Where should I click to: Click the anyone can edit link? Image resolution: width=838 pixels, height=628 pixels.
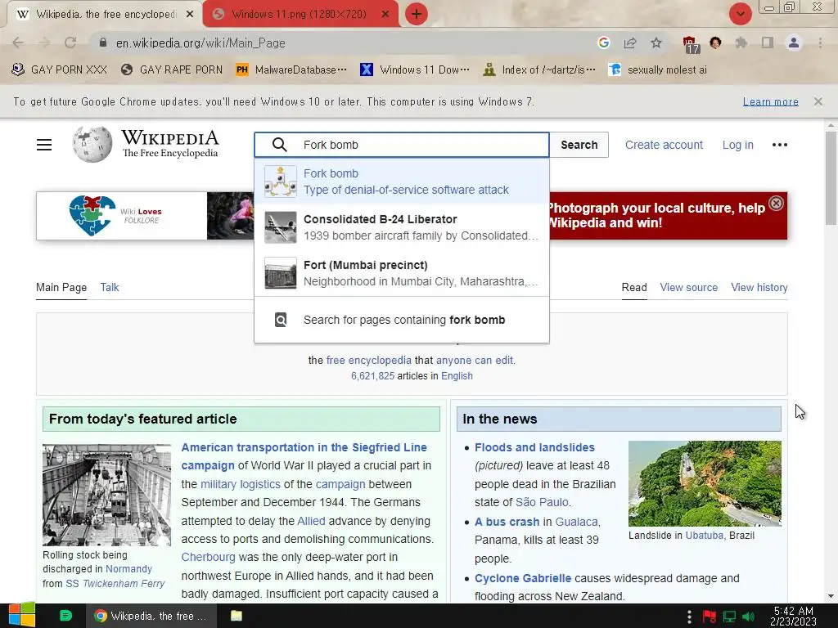pos(475,360)
